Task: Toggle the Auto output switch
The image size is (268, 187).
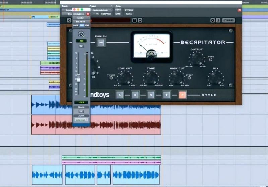Action: point(211,60)
